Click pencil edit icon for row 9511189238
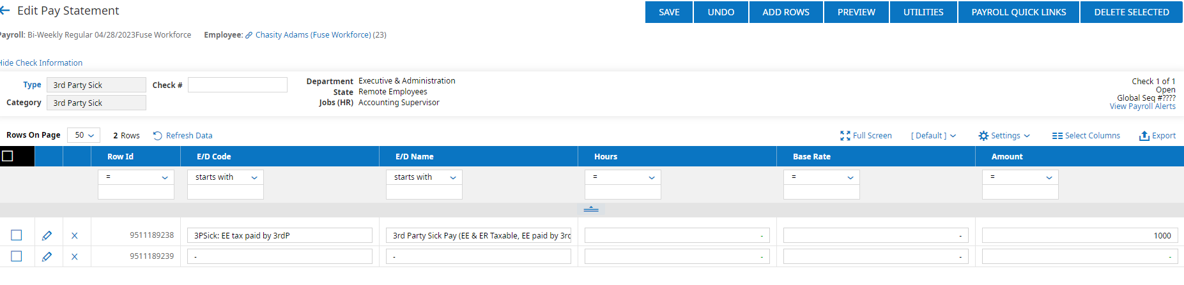 [47, 236]
